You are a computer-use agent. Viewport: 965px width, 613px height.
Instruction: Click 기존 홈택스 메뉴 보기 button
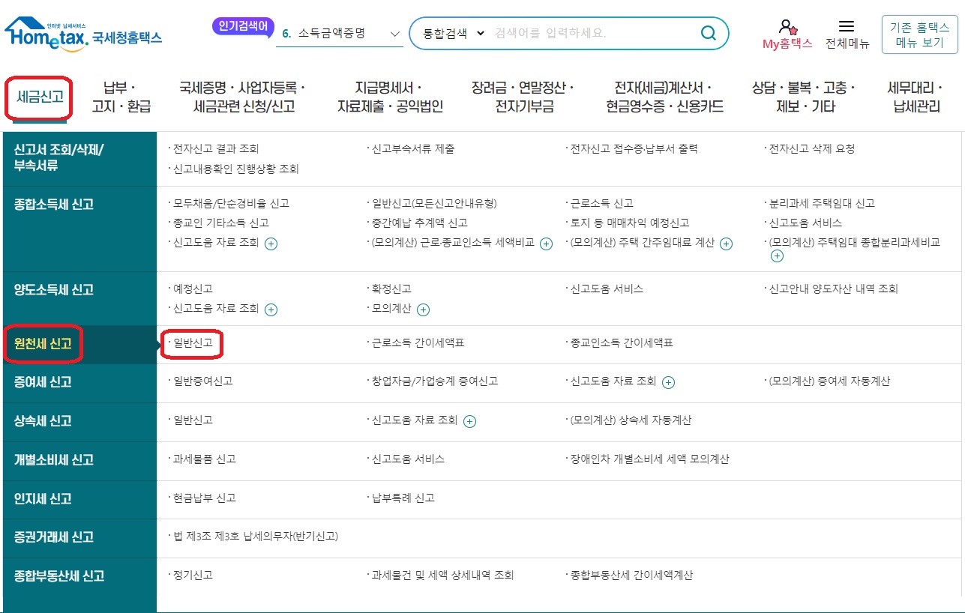pyautogui.click(x=919, y=34)
